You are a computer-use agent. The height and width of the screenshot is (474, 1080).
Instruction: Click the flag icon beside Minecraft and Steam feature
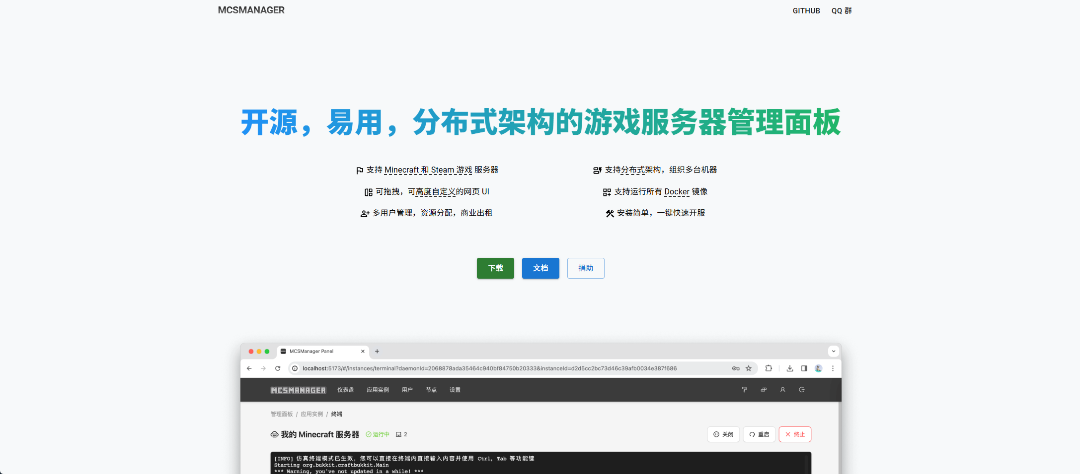[x=360, y=171]
